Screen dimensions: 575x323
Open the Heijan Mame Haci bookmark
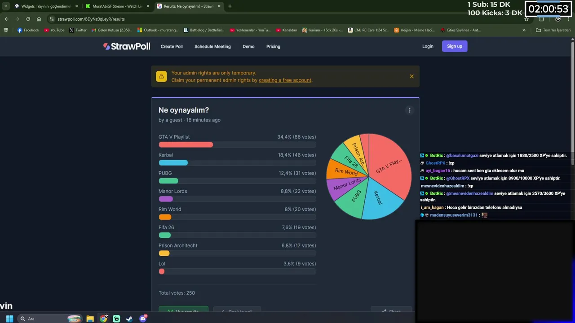tap(415, 30)
